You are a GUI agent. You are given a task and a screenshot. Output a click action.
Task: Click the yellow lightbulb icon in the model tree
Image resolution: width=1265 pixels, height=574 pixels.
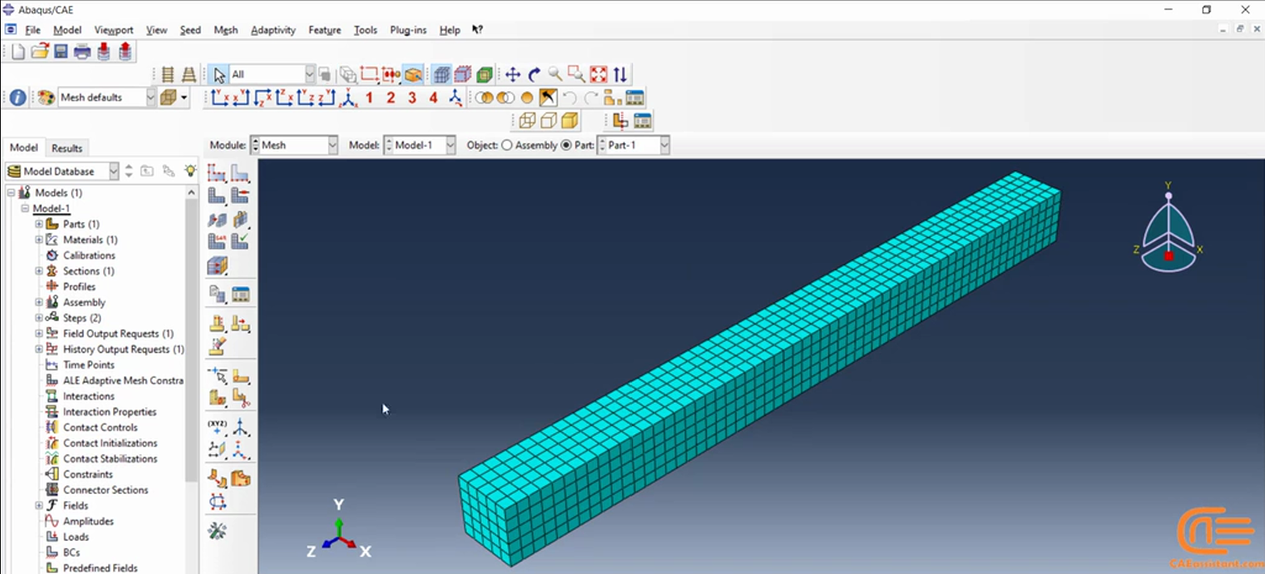[x=190, y=171]
